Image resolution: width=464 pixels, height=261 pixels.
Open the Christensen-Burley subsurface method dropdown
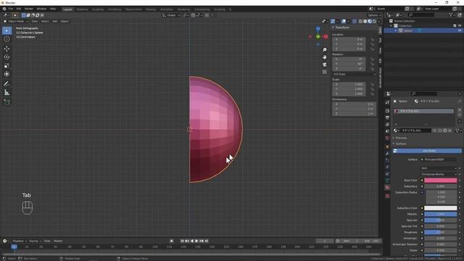coord(439,174)
